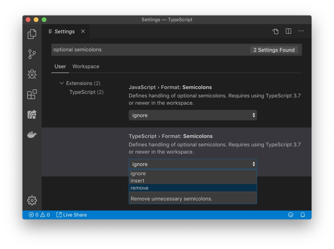Open the JavaScript Format Semicolons dropdown

coord(193,115)
